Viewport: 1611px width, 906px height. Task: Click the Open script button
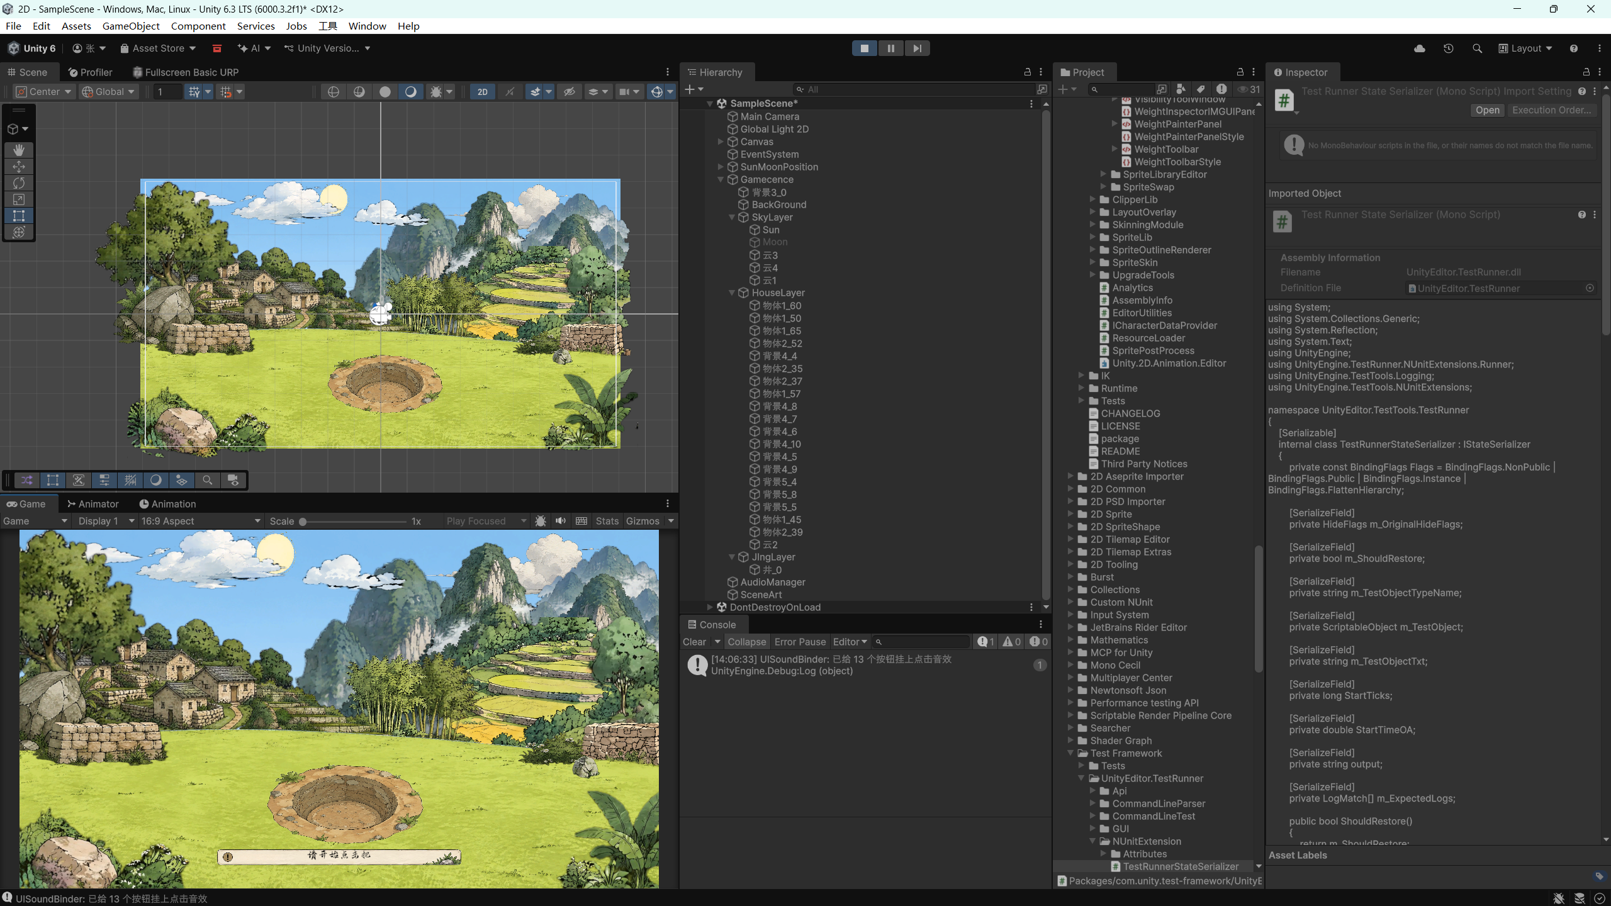(1488, 110)
